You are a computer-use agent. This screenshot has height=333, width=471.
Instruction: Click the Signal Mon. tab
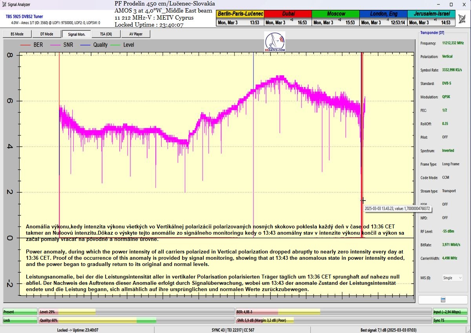[x=76, y=34]
